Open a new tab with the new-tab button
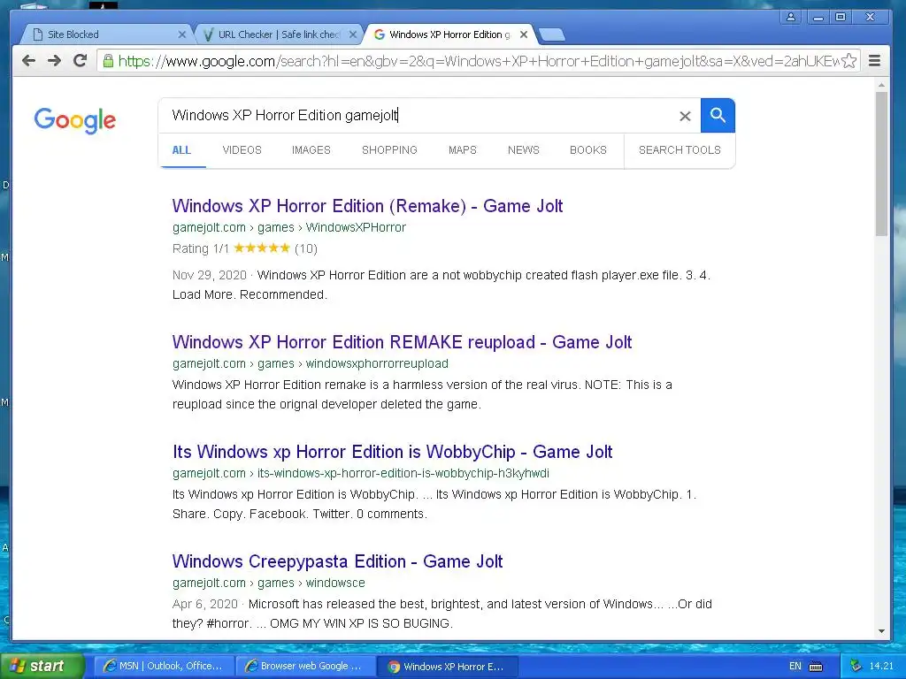This screenshot has width=906, height=679. tap(552, 35)
